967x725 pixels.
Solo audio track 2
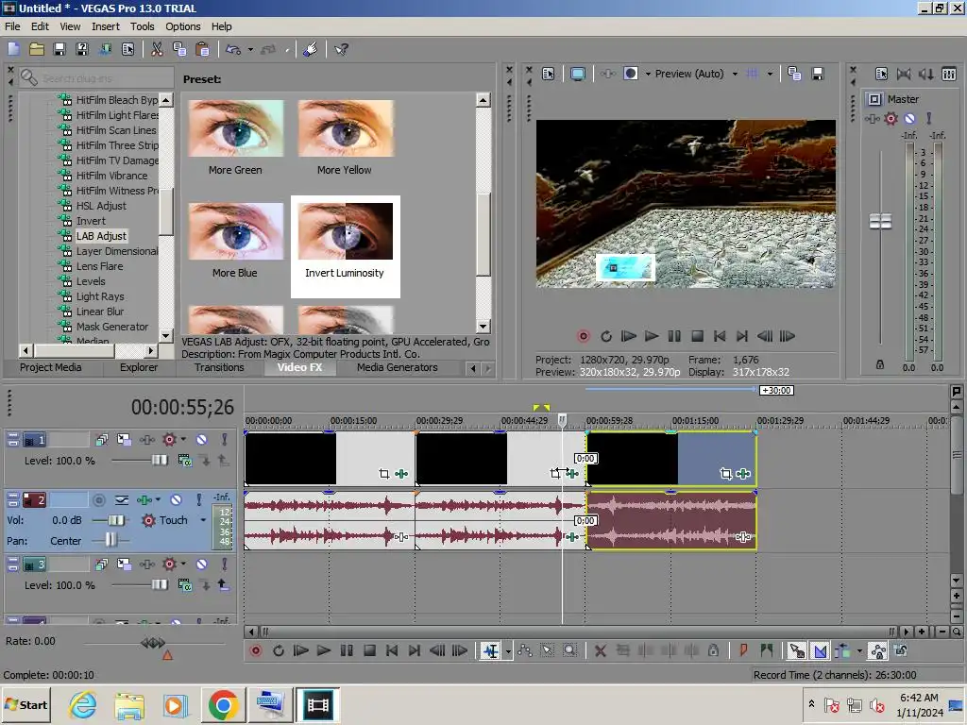(198, 500)
